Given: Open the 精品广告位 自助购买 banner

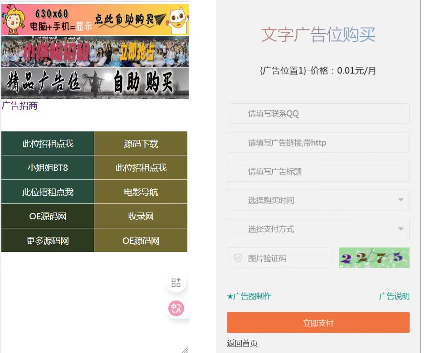Looking at the screenshot, I should pyautogui.click(x=95, y=83).
